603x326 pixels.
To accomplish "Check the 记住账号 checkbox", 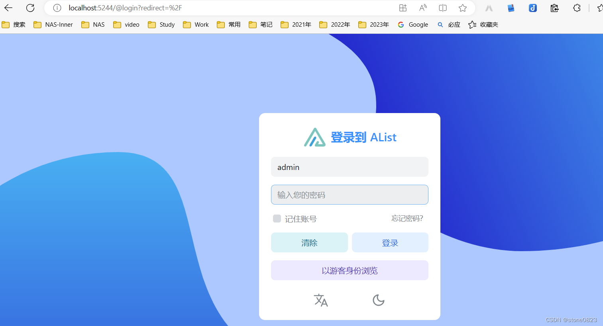I will (x=277, y=219).
